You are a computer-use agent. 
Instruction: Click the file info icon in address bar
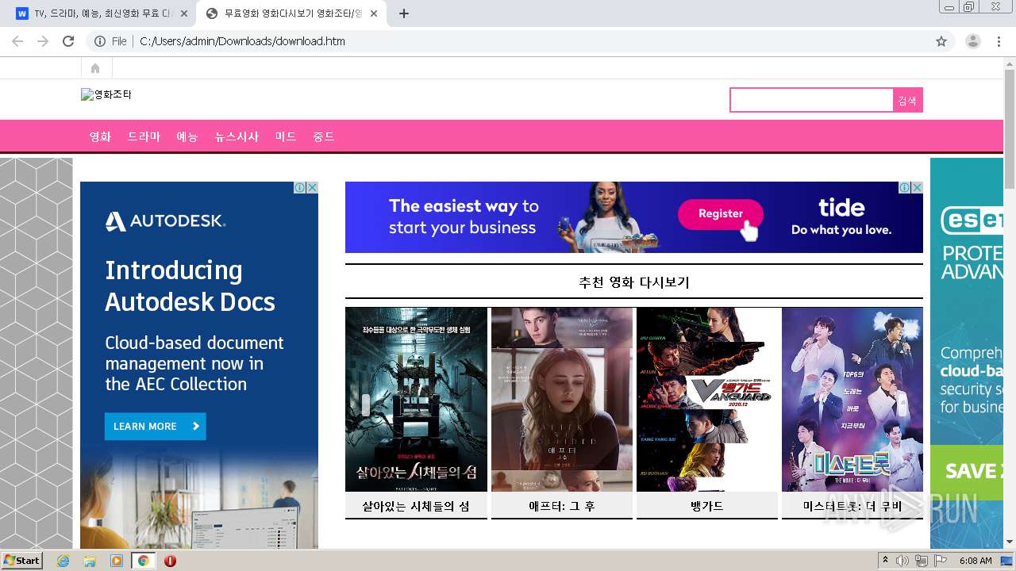pos(100,41)
